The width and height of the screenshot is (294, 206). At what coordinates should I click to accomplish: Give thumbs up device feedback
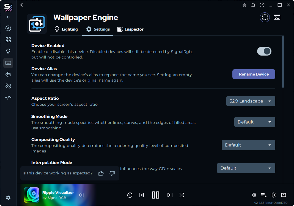(x=101, y=173)
